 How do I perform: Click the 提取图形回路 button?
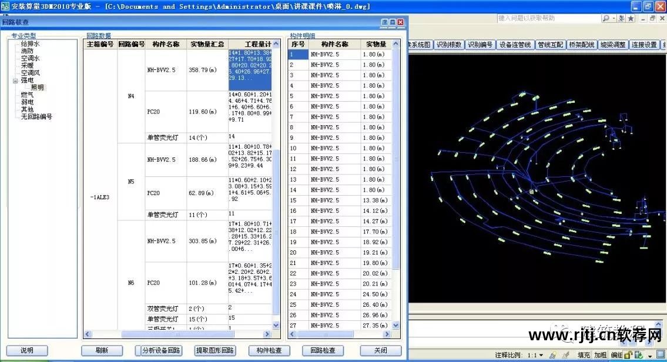pos(215,350)
